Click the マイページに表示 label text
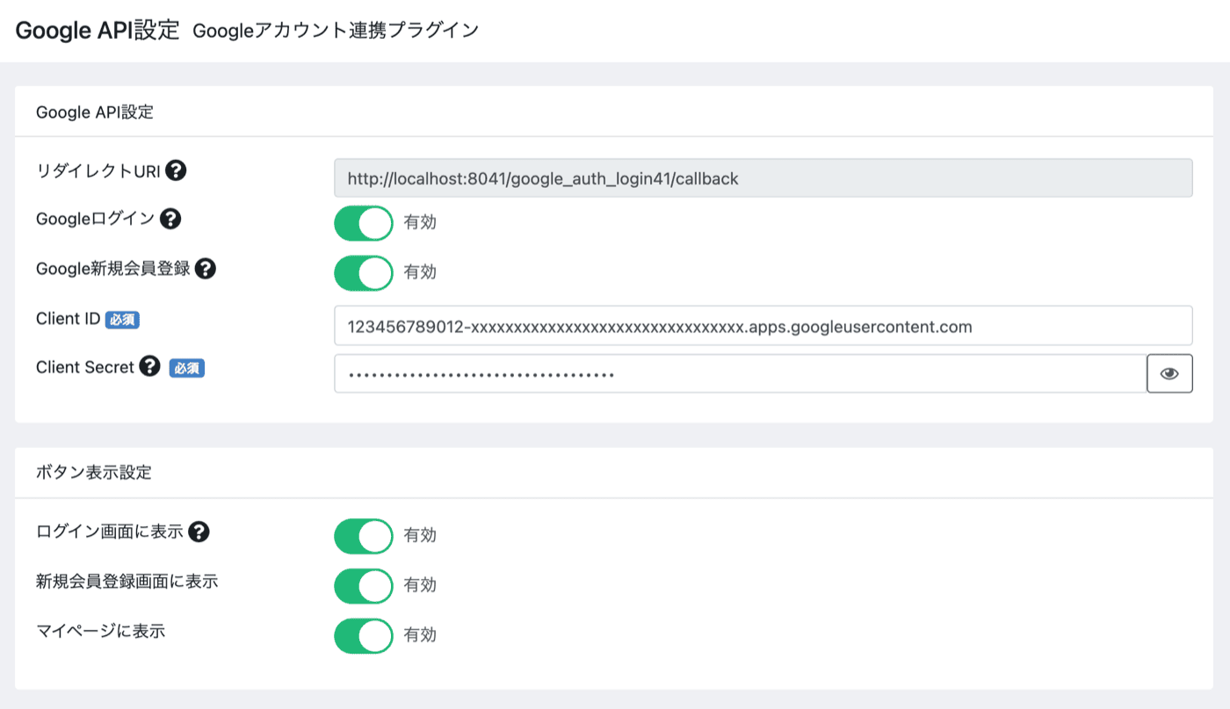Image resolution: width=1230 pixels, height=709 pixels. [x=101, y=630]
